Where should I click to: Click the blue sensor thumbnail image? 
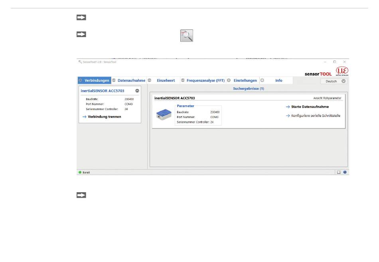[x=164, y=114]
